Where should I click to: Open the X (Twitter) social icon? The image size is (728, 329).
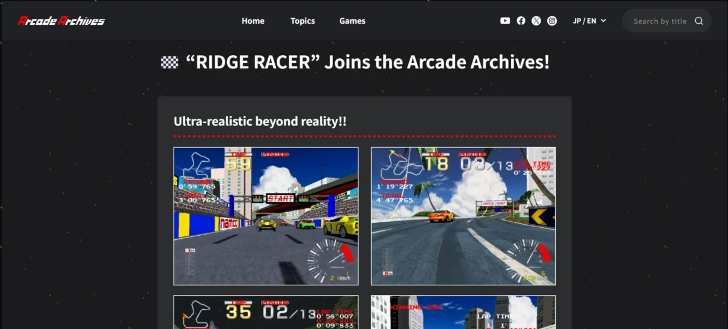pyautogui.click(x=536, y=21)
